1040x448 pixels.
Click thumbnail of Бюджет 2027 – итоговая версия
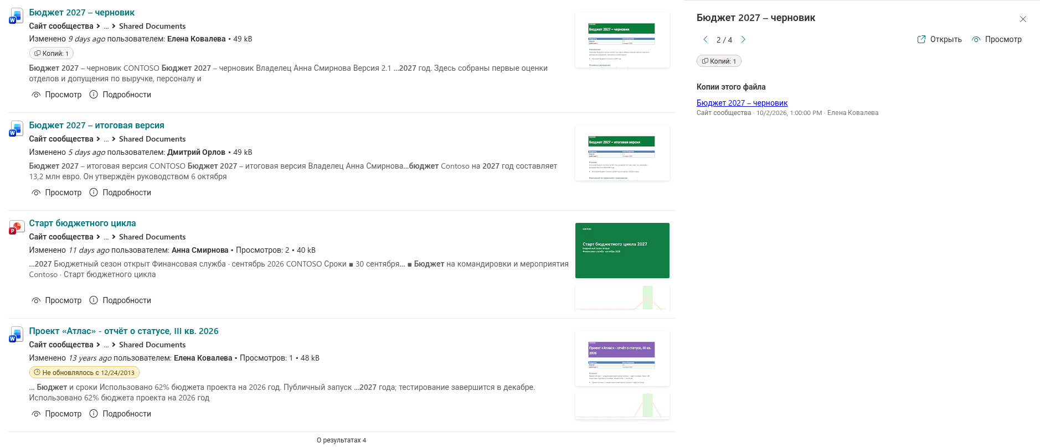(x=622, y=153)
